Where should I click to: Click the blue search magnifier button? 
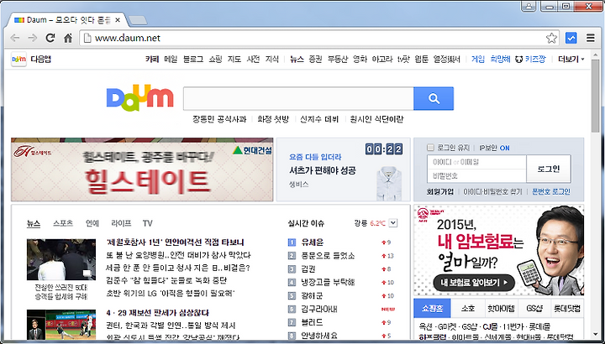click(x=434, y=99)
